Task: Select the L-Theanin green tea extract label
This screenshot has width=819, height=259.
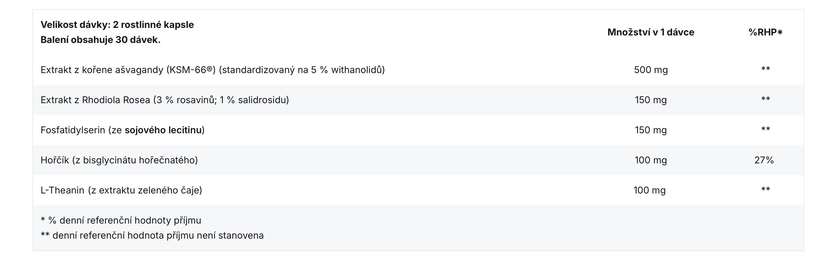Action: pos(121,190)
